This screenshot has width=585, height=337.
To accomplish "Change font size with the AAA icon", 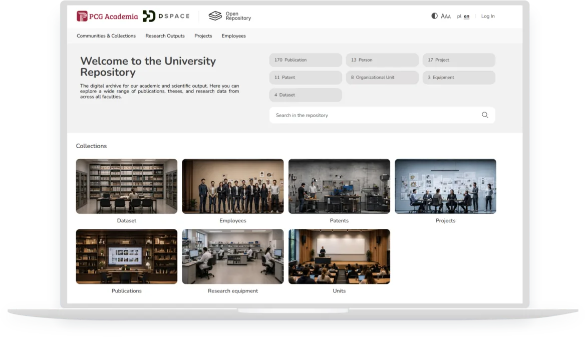I will 446,16.
